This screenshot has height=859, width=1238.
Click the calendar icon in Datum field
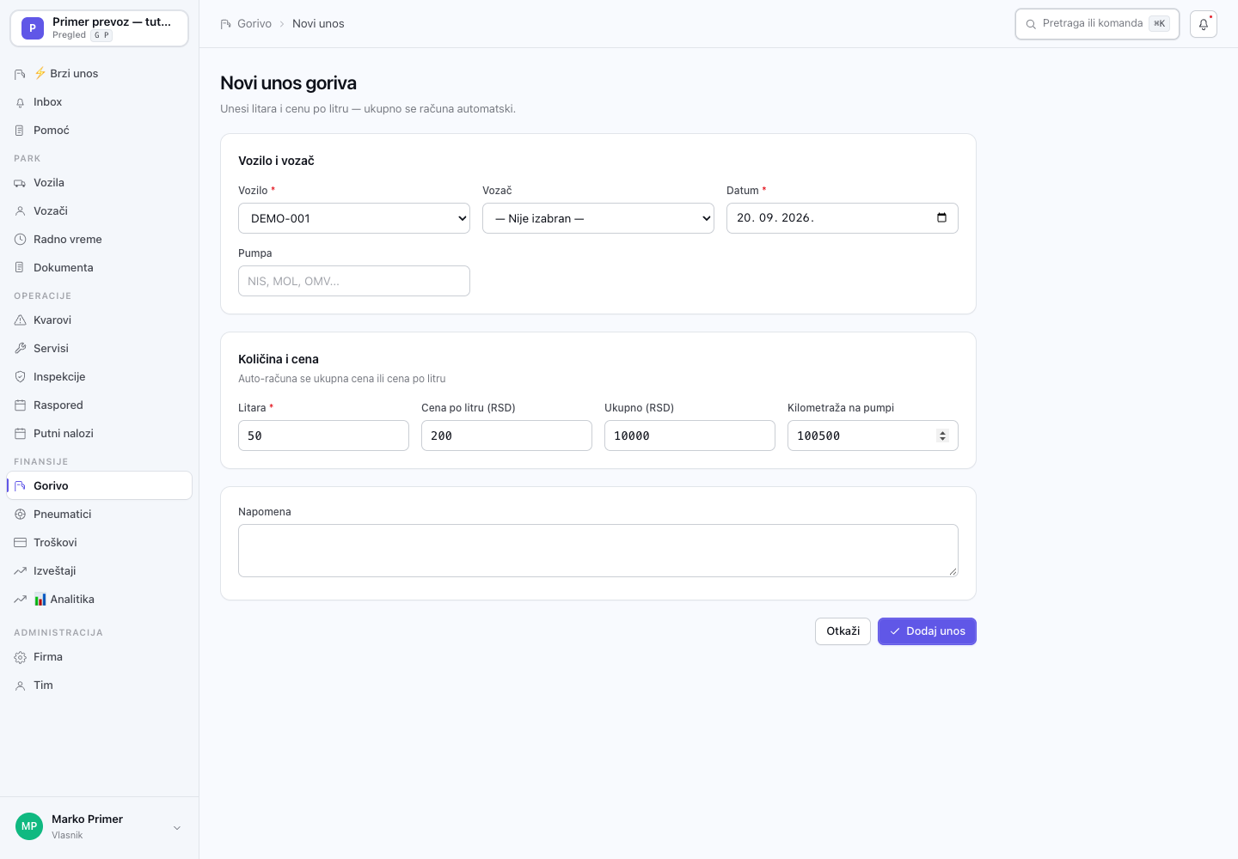click(941, 217)
